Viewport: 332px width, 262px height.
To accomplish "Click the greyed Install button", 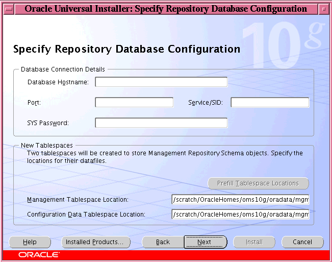I will [x=254, y=242].
